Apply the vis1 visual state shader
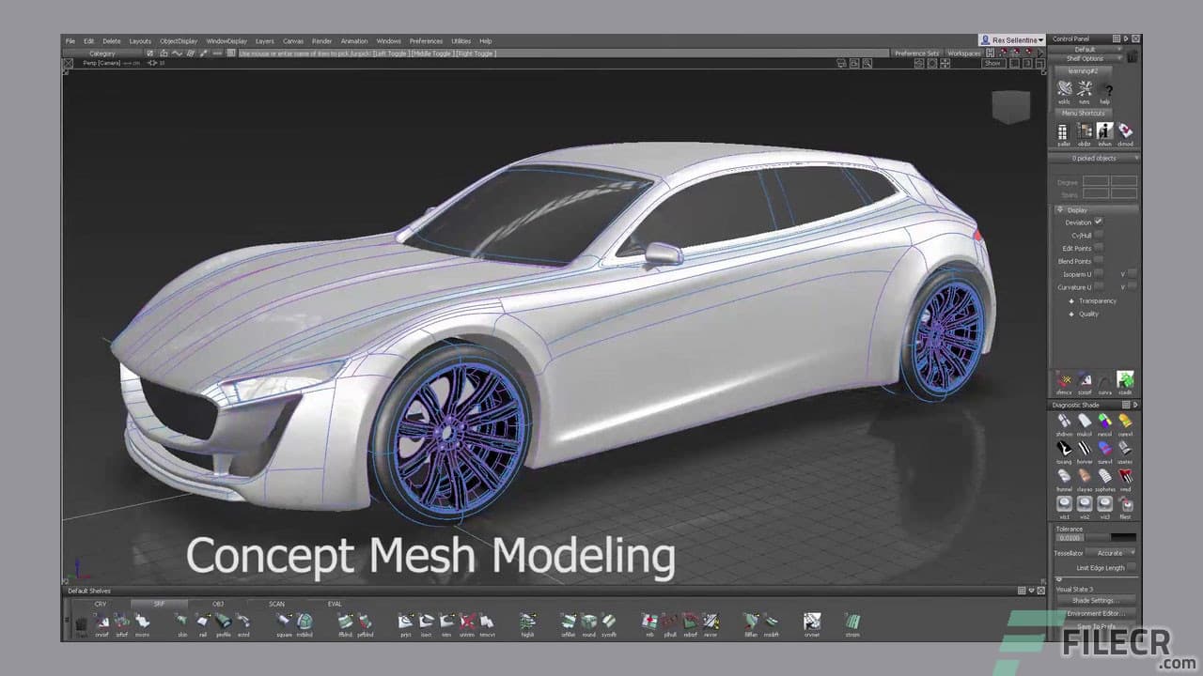1203x676 pixels. 1064,504
